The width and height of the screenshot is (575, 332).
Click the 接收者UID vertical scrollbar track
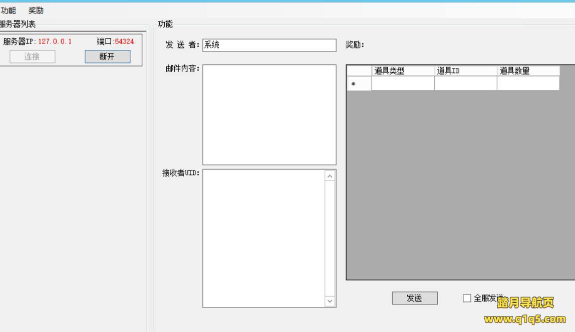330,238
